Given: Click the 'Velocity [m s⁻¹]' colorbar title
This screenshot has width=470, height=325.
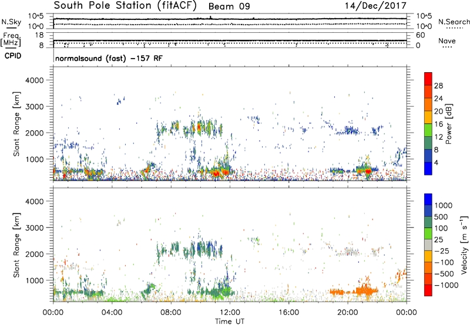Looking at the screenshot, I should click(x=464, y=245).
